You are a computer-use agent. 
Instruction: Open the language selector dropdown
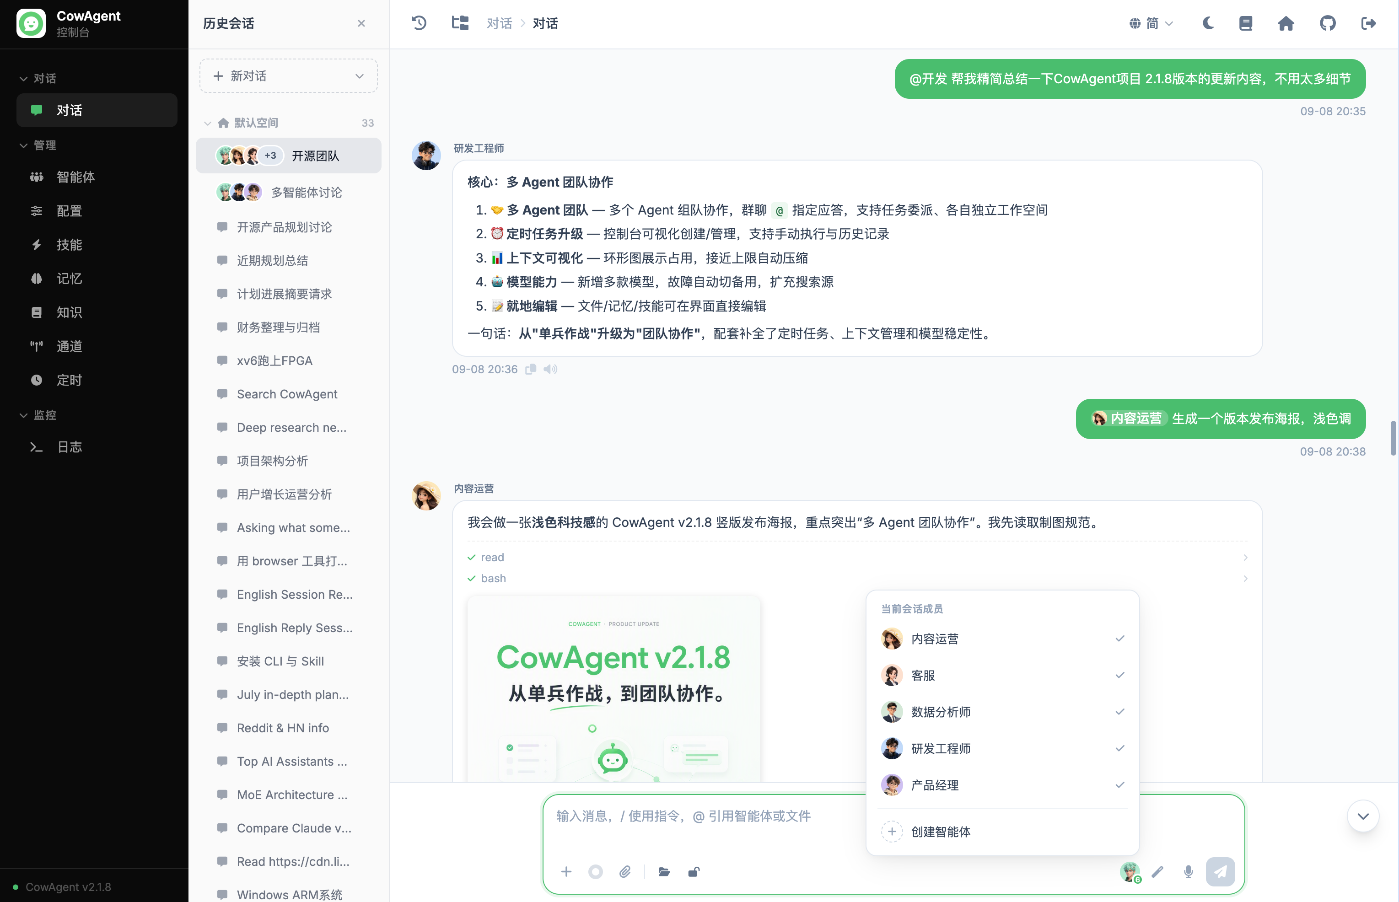[x=1151, y=23]
